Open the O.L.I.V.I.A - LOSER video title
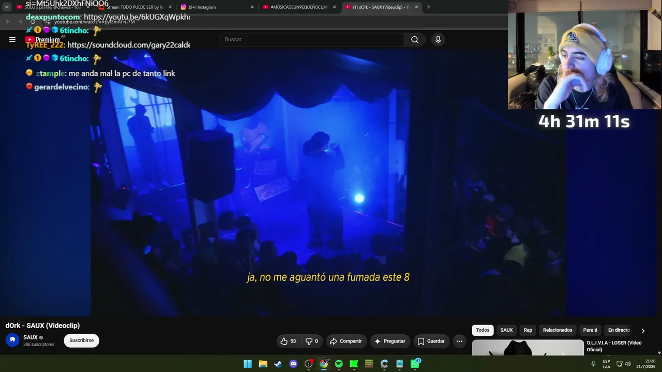 [614, 346]
